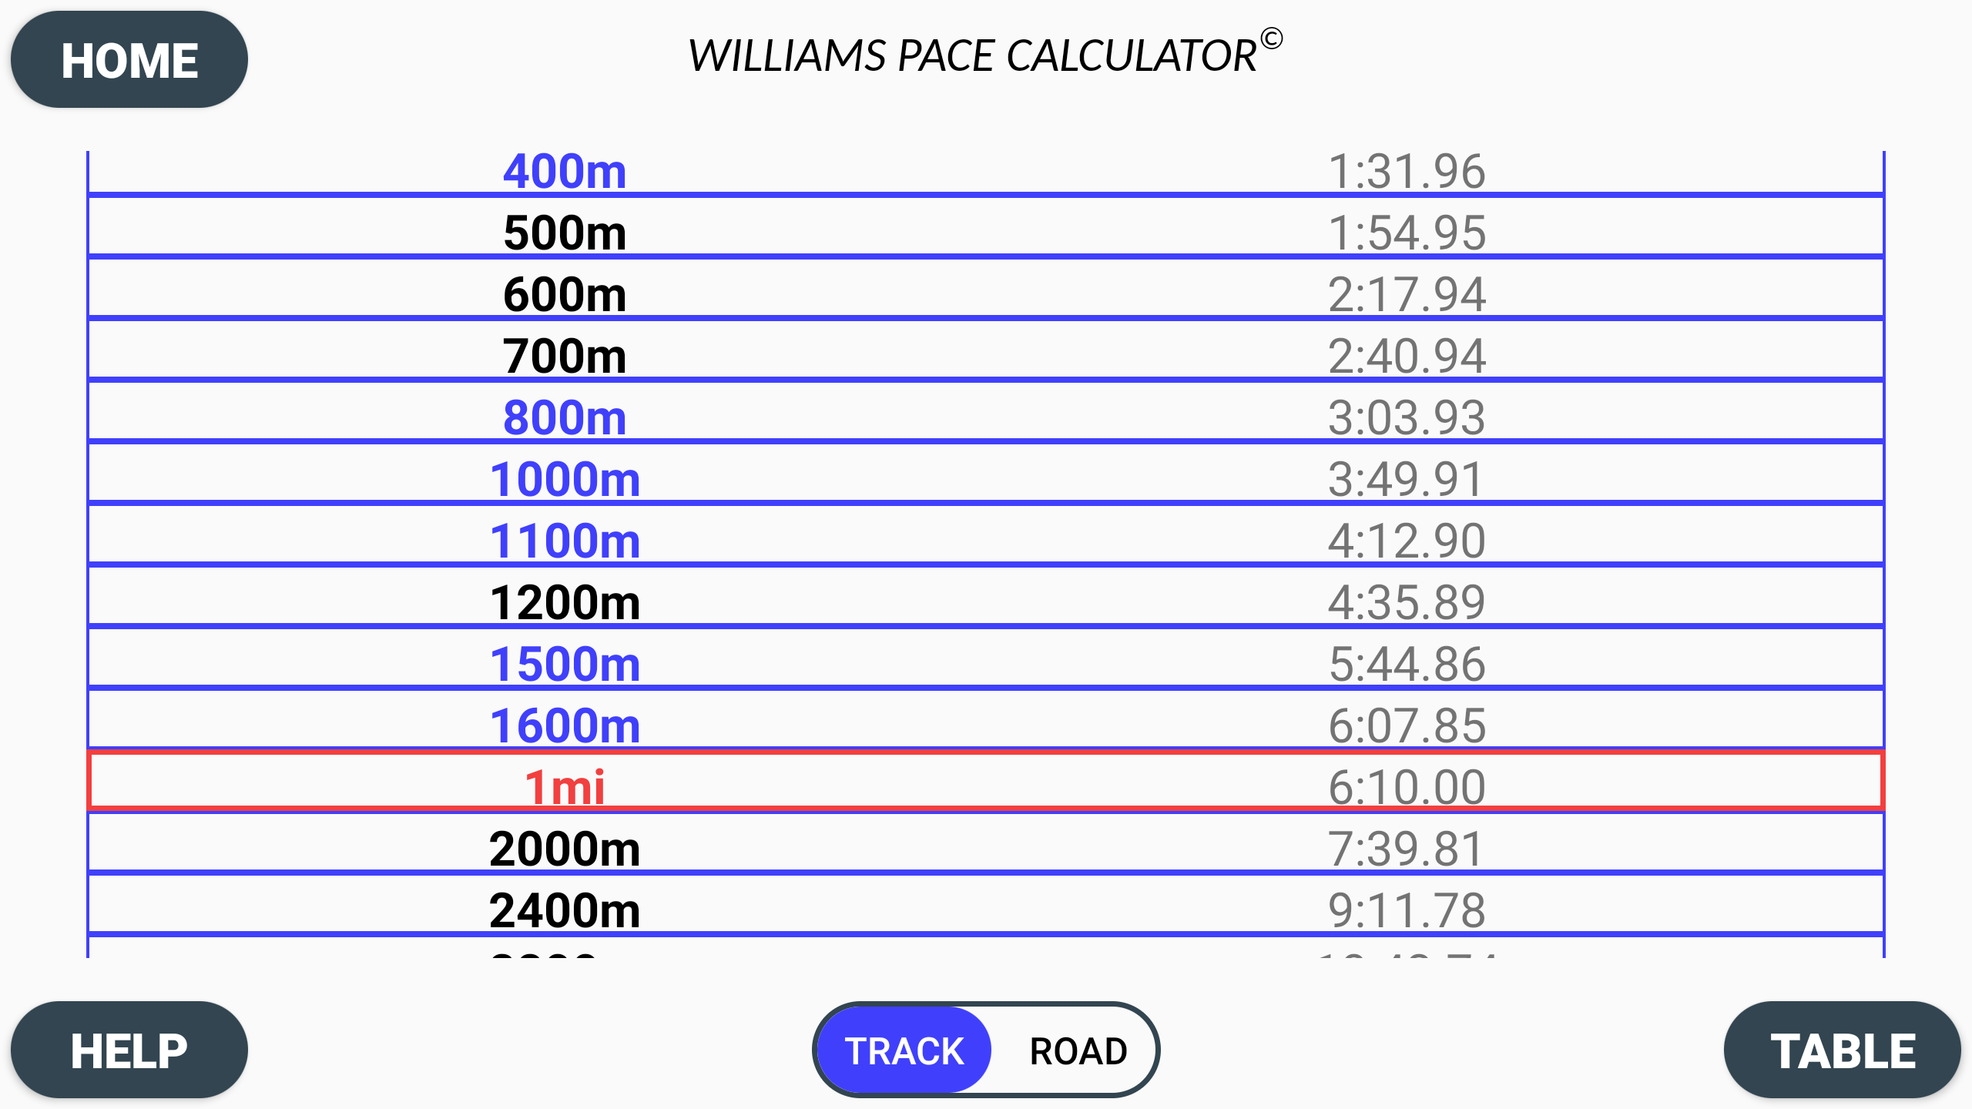Select the 2000m distance row
1972x1109 pixels.
click(566, 847)
